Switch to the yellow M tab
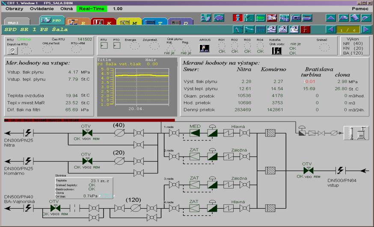Screen dimensions: 374x227 (x=129, y=22)
